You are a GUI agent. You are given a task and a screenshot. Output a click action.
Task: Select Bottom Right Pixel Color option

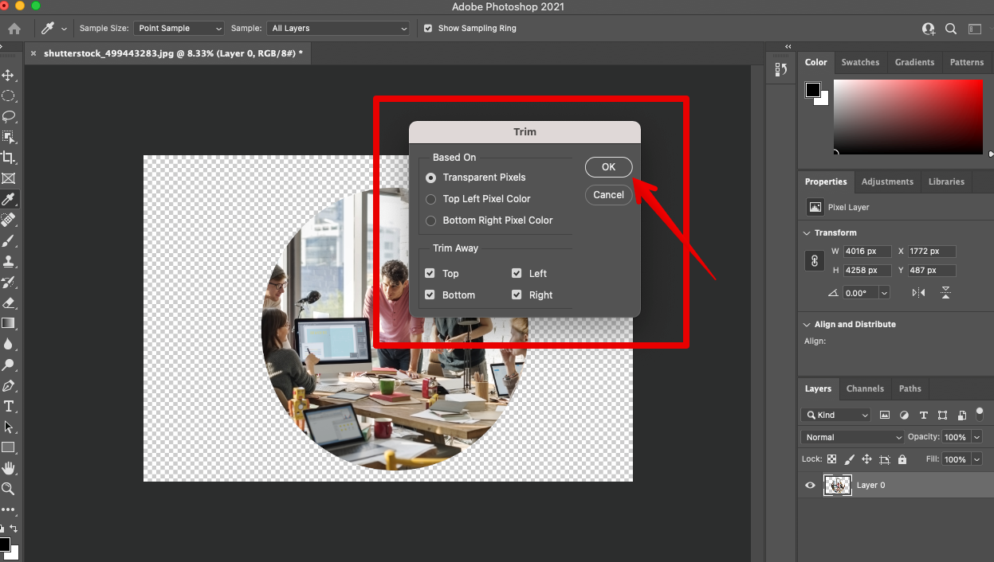point(430,221)
